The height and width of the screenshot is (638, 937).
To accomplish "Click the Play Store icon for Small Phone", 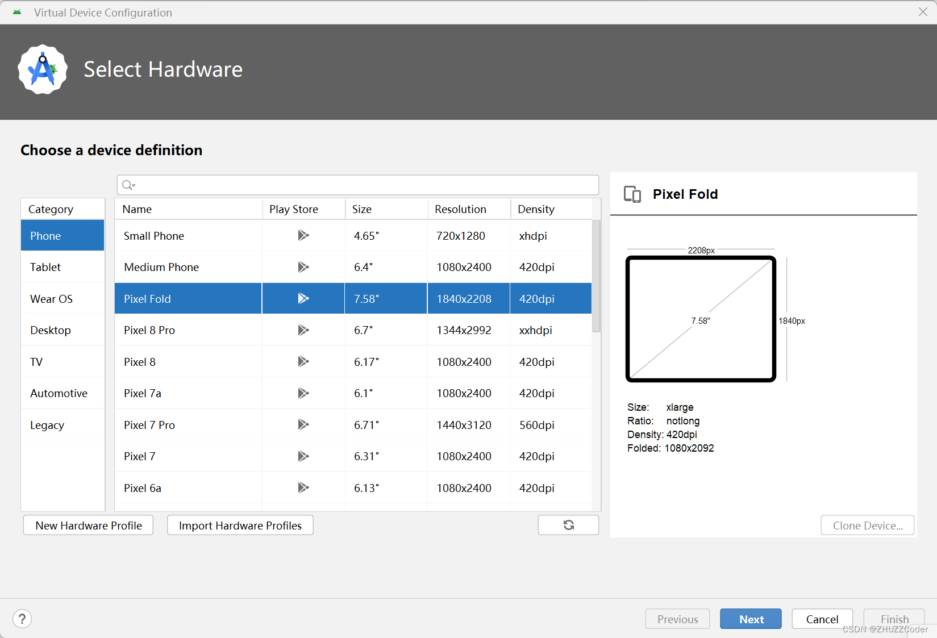I will point(303,235).
